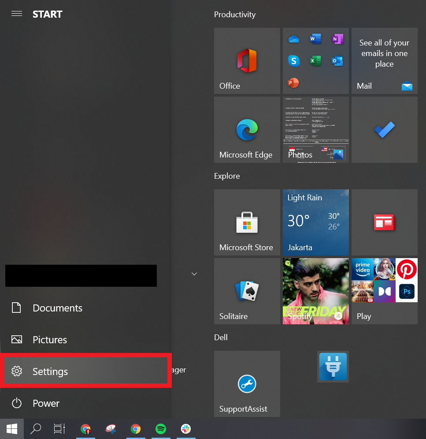Select the Explore group header
The image size is (426, 439).
pos(227,176)
